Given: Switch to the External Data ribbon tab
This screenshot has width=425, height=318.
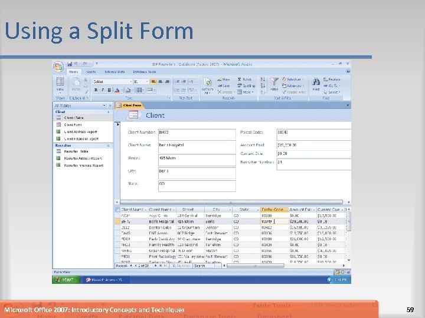Looking at the screenshot, I should tap(115, 72).
